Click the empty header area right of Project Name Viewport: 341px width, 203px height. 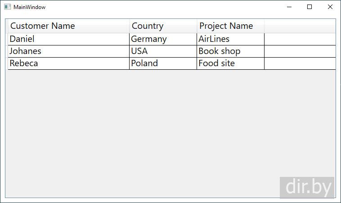point(300,26)
